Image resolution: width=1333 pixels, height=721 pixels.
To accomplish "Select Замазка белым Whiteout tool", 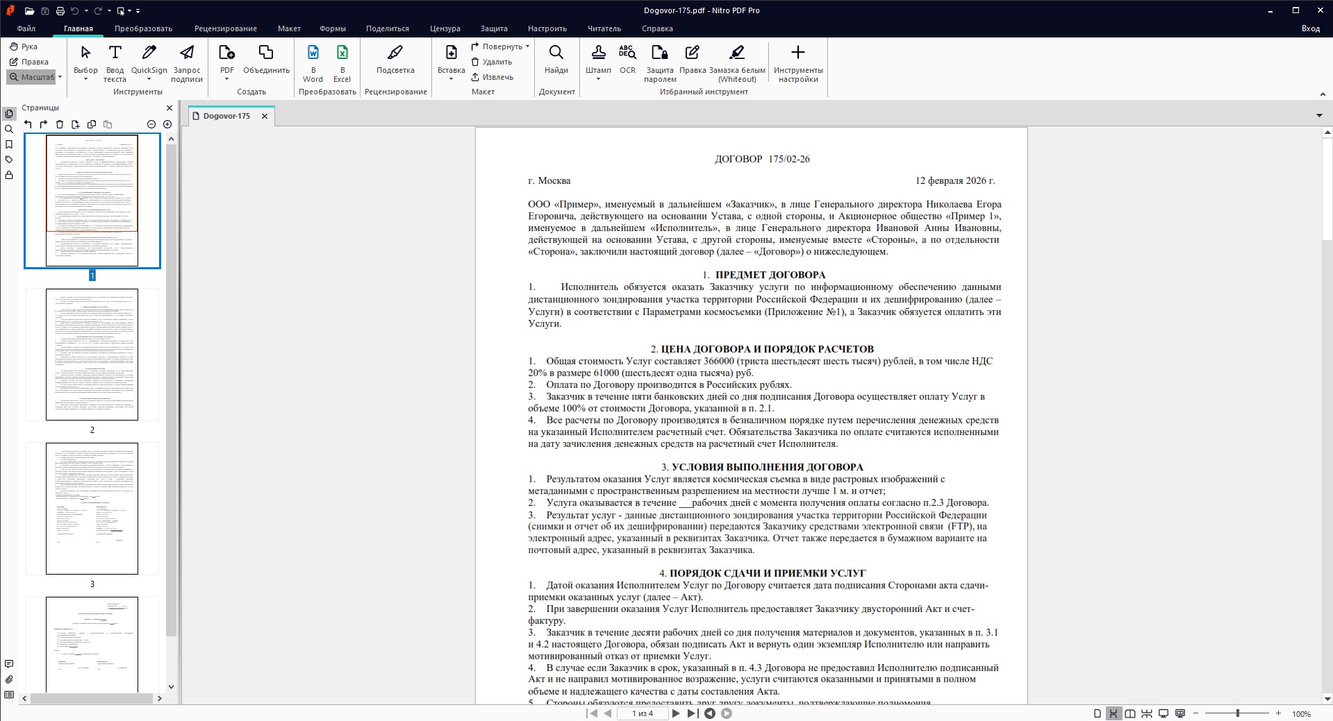I will [x=737, y=63].
